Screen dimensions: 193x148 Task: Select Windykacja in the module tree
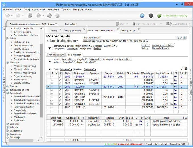click(x=20, y=117)
